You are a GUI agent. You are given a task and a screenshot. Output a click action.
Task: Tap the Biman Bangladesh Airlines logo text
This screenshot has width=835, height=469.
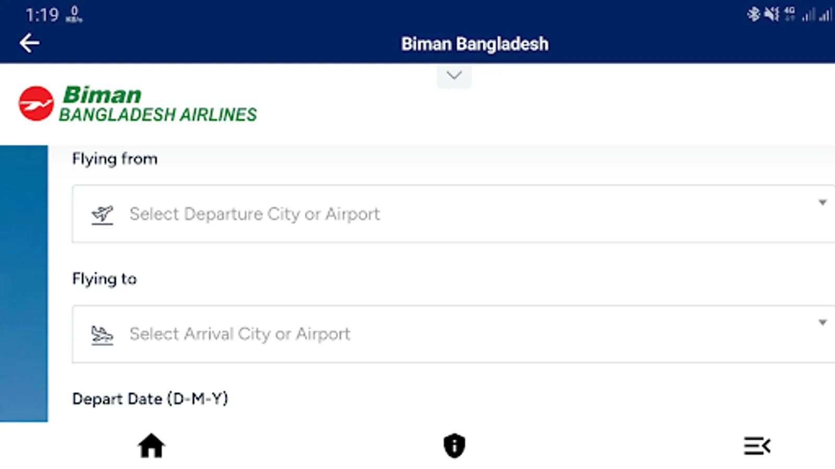[x=158, y=104]
